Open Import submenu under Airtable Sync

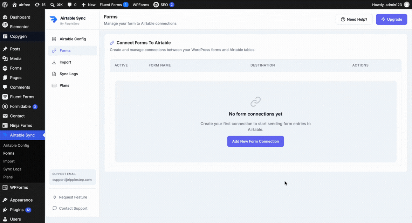point(9,161)
